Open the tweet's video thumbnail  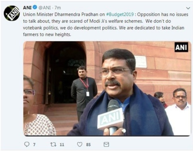coord(107,88)
